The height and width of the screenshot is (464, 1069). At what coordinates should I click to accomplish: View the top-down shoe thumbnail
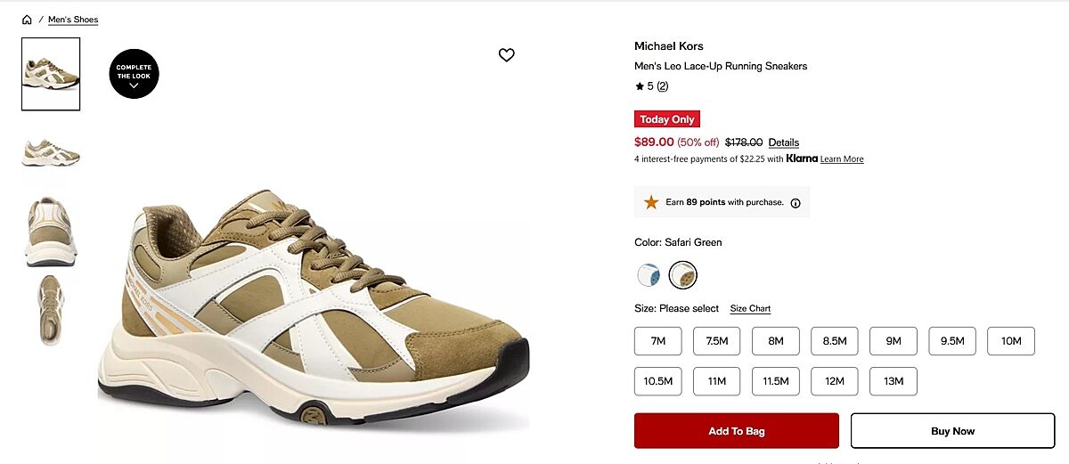[x=51, y=309]
